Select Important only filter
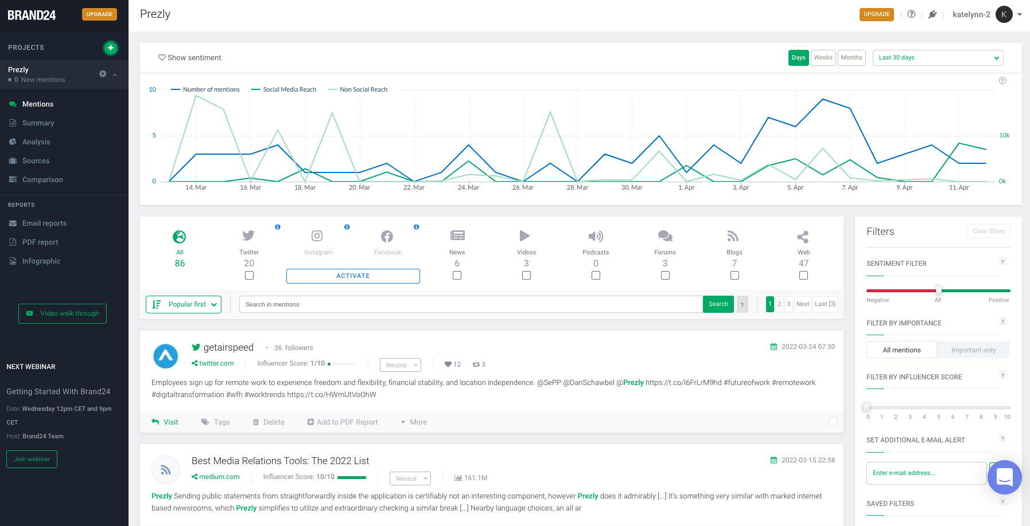This screenshot has width=1030, height=526. 973,350
